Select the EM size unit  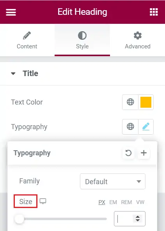click(113, 202)
